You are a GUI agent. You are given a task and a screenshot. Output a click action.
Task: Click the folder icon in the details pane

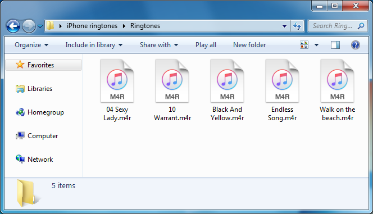click(28, 193)
